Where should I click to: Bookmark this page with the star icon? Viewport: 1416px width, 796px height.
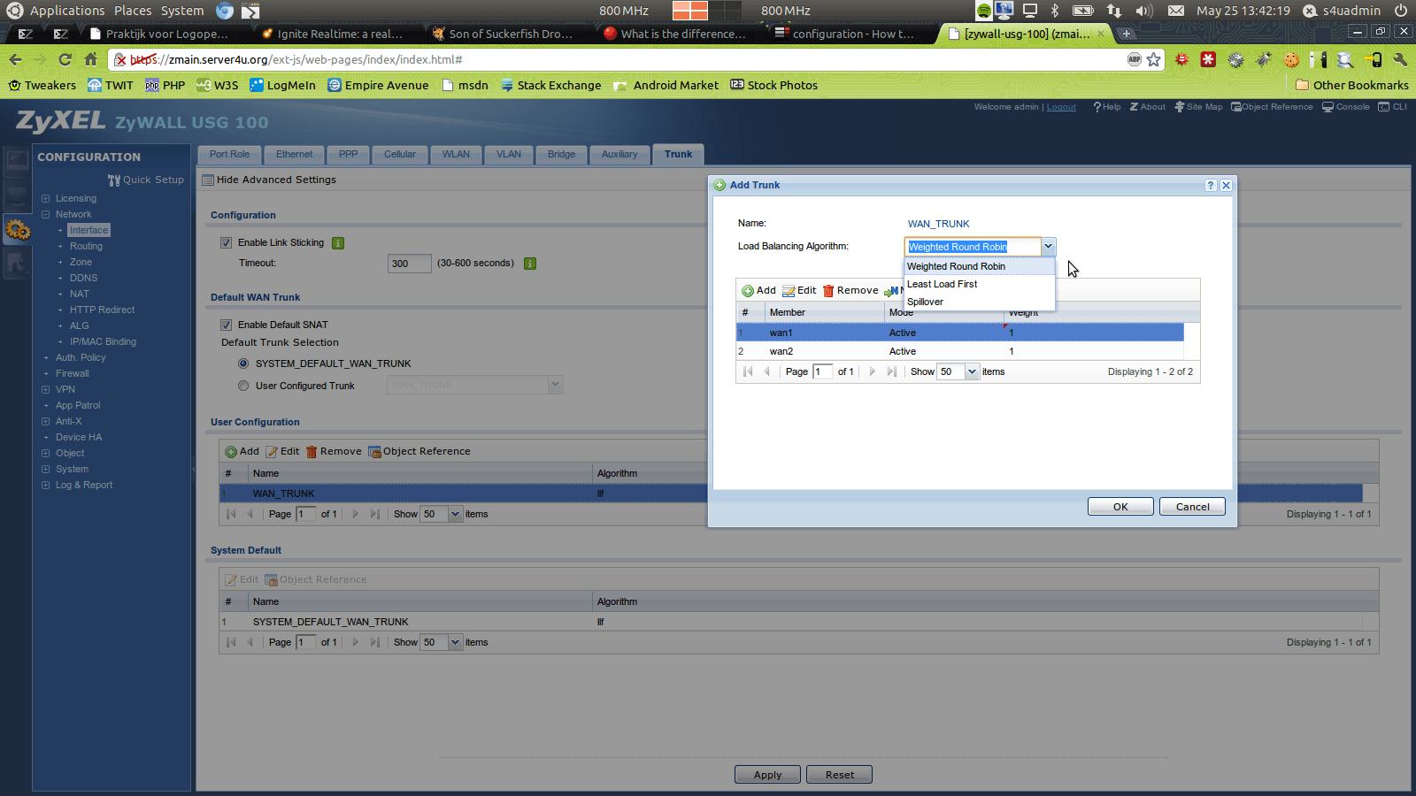1153,59
